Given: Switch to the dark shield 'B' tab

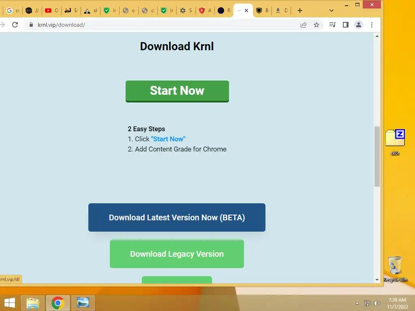Looking at the screenshot, I should (x=262, y=11).
